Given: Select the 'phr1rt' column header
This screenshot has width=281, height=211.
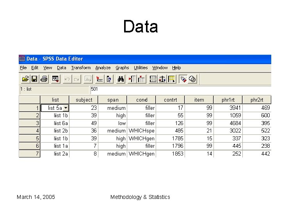Looking at the screenshot, I should 228,100.
